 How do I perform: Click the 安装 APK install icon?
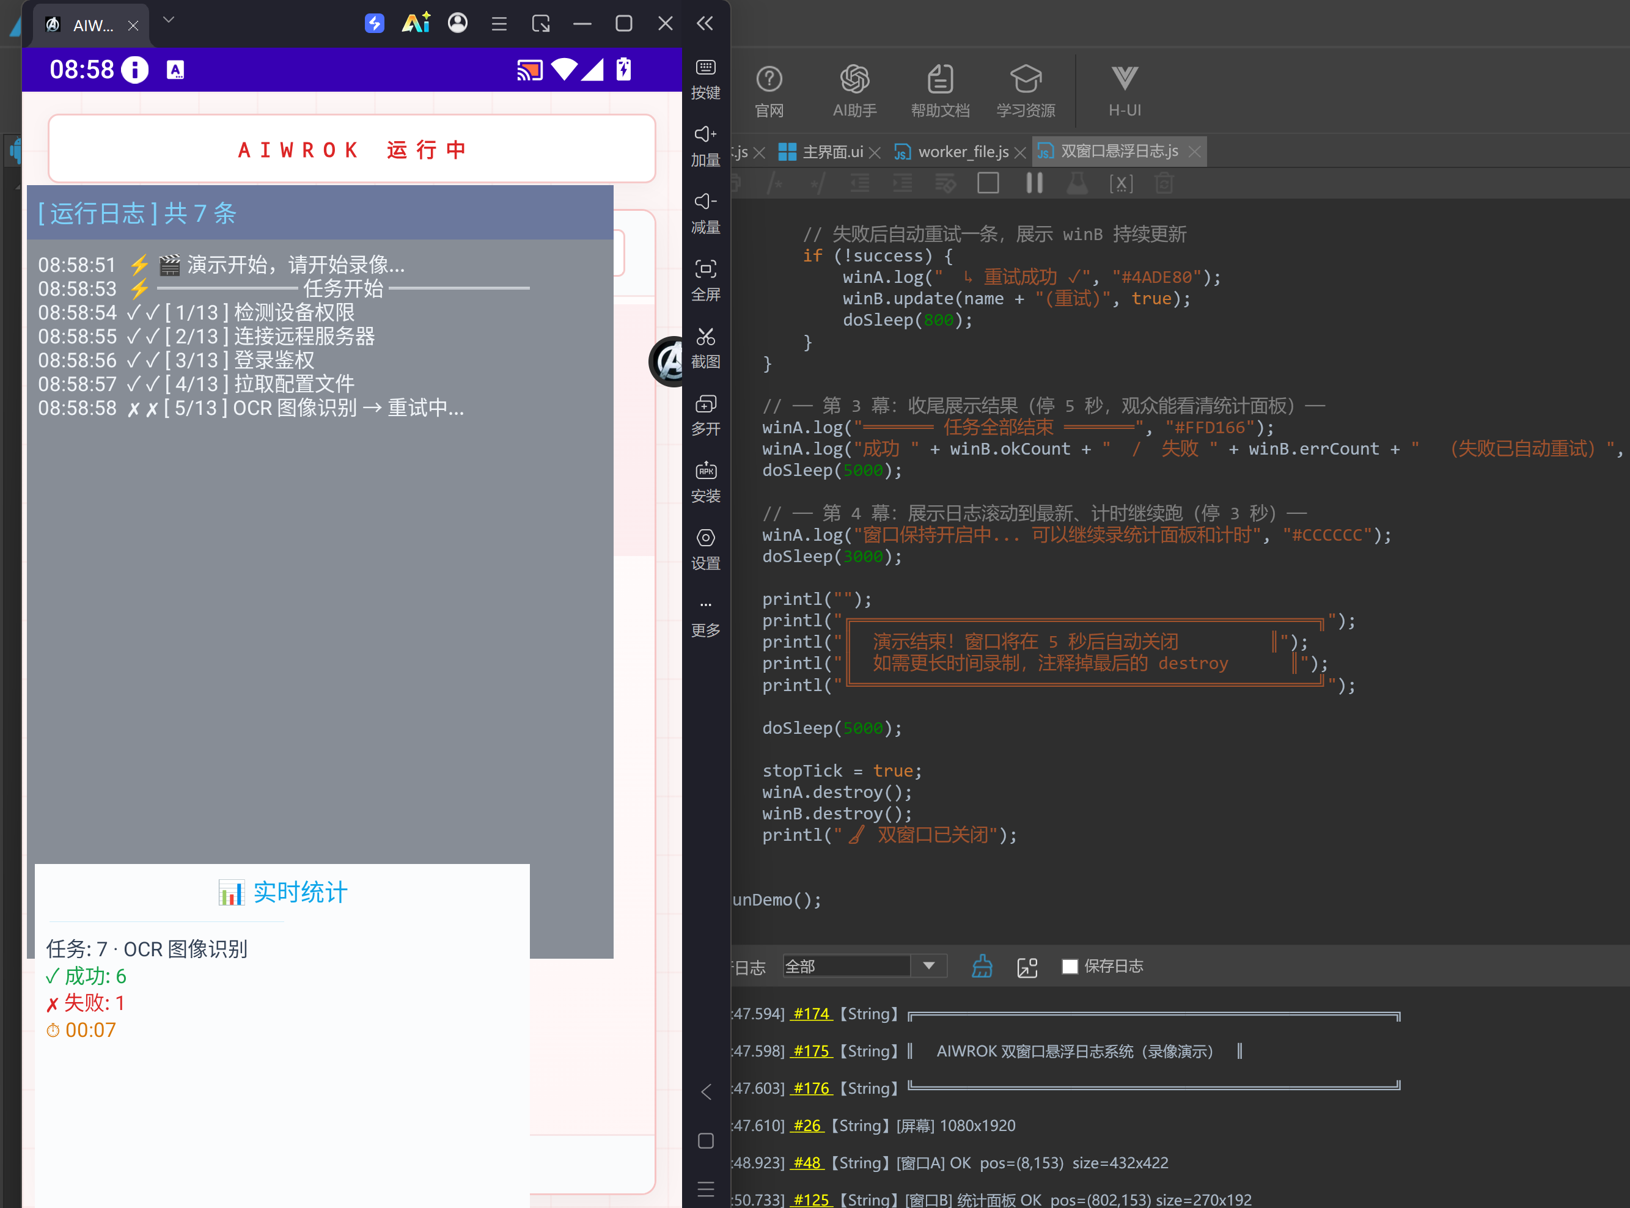[705, 483]
